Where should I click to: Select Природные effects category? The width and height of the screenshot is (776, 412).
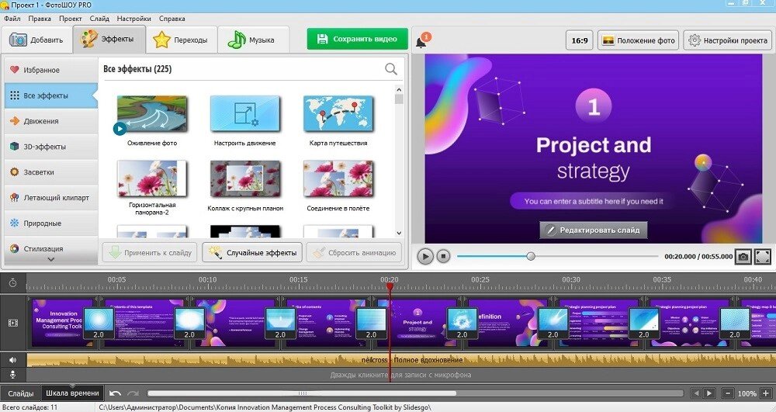[x=51, y=223]
